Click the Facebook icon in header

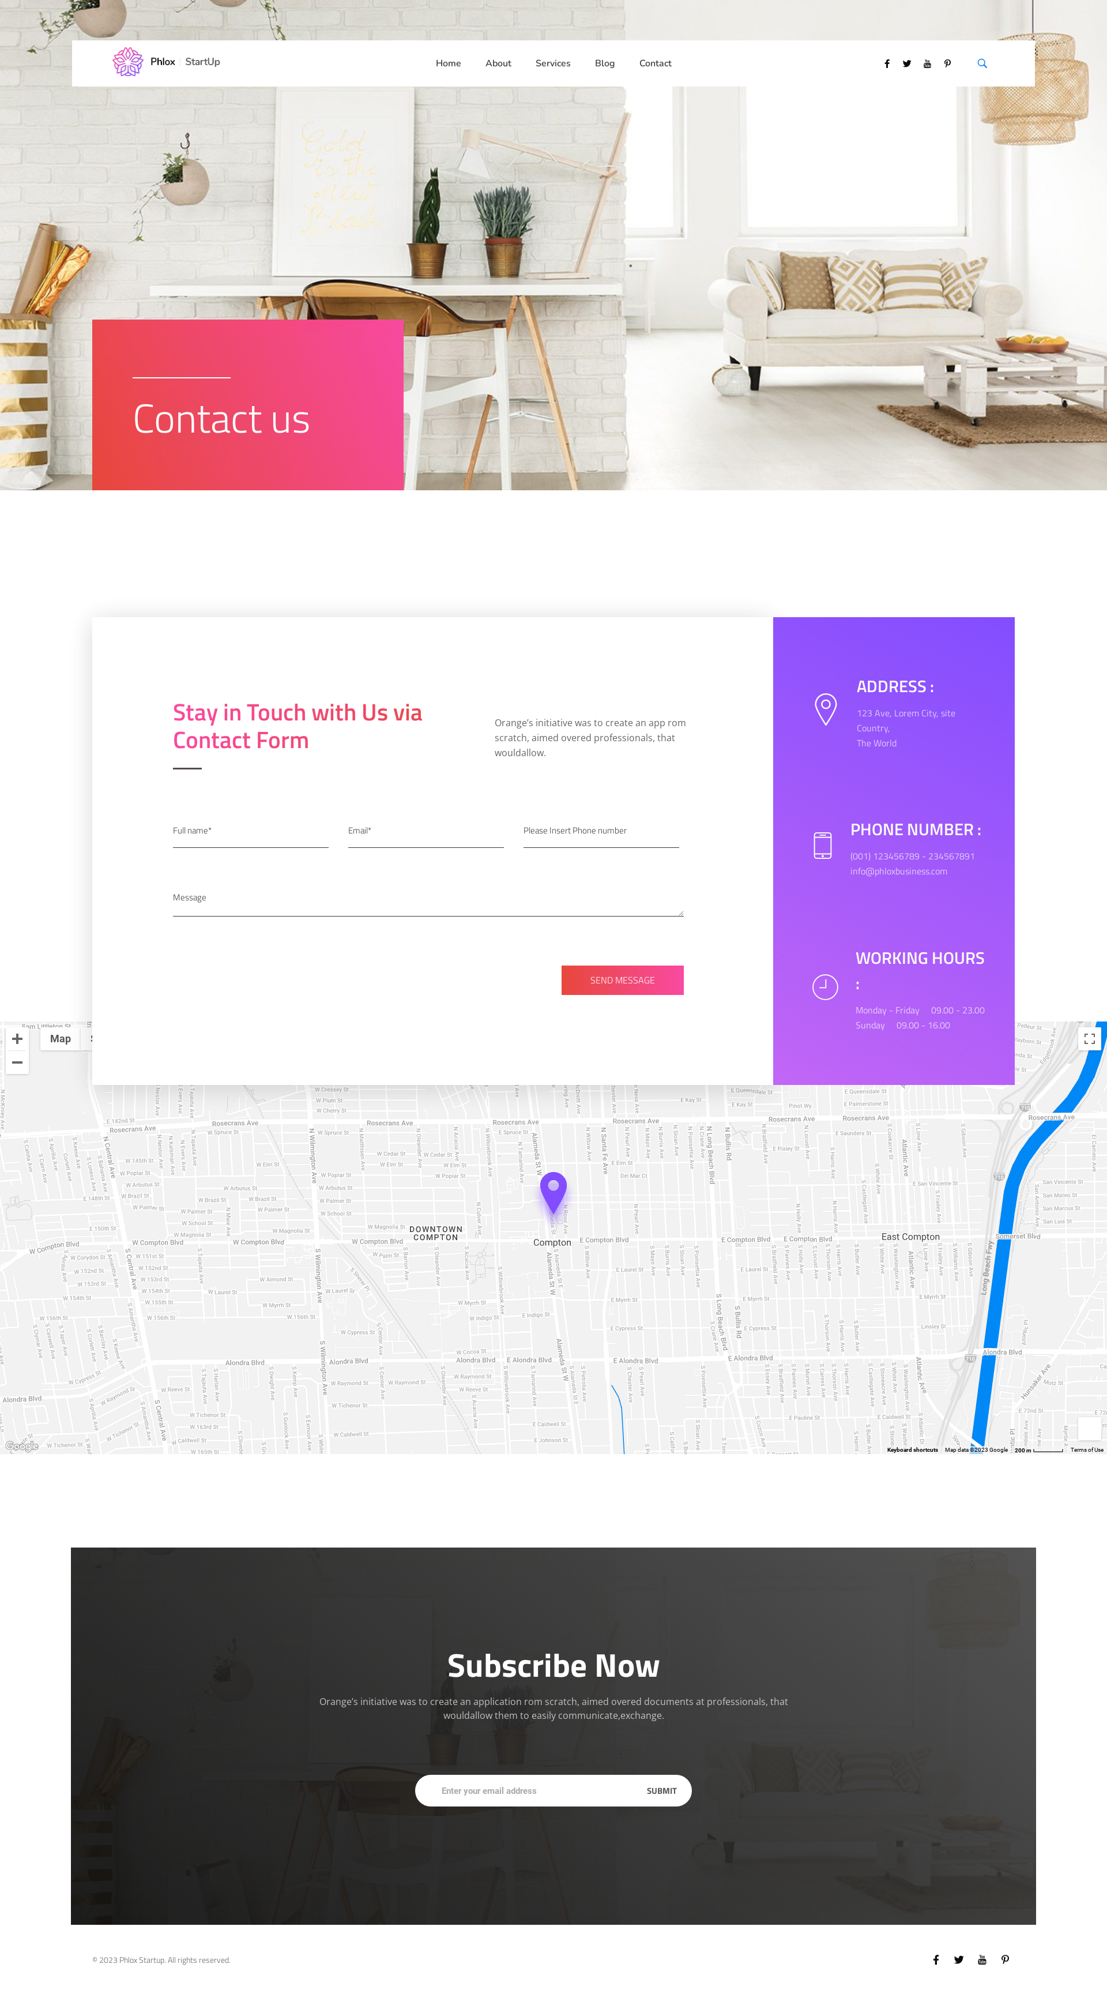pos(887,63)
